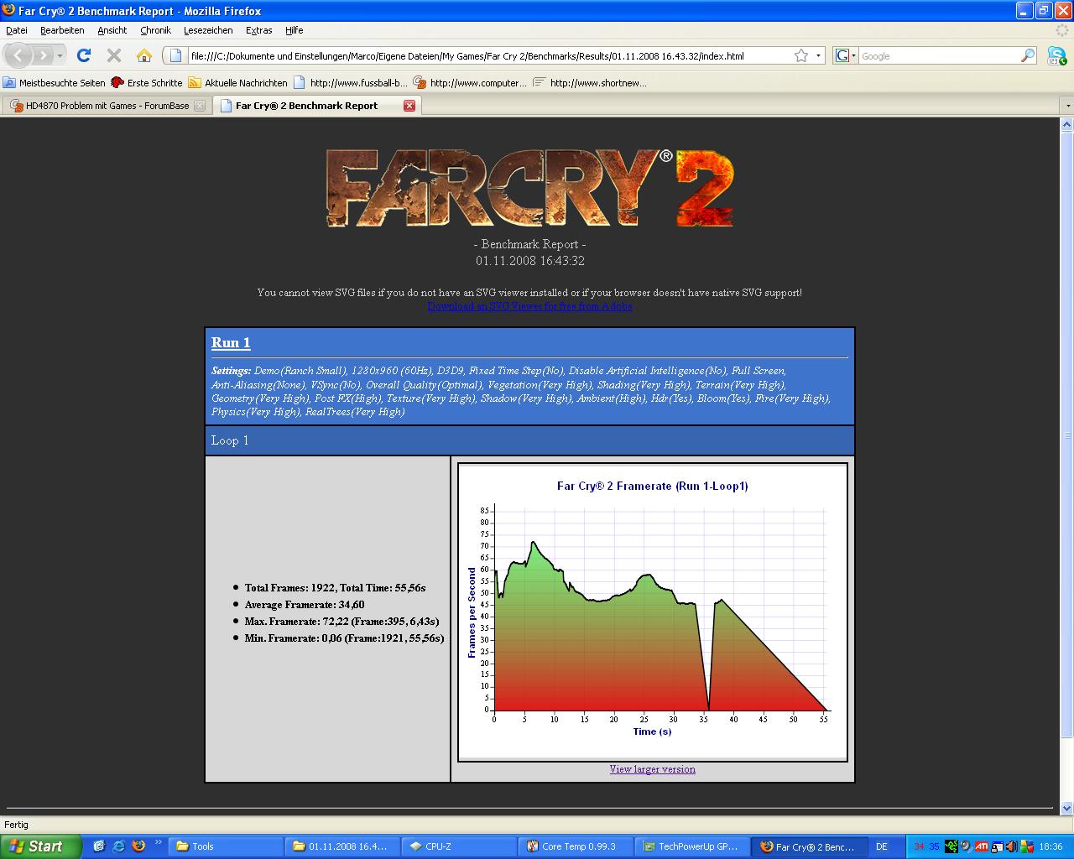This screenshot has height=859, width=1074.
Task: Click the Firefox throbber activity icon
Action: pos(1063,30)
